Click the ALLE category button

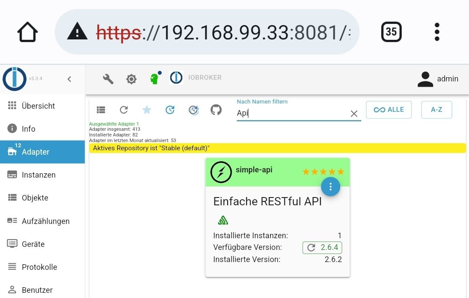(389, 110)
